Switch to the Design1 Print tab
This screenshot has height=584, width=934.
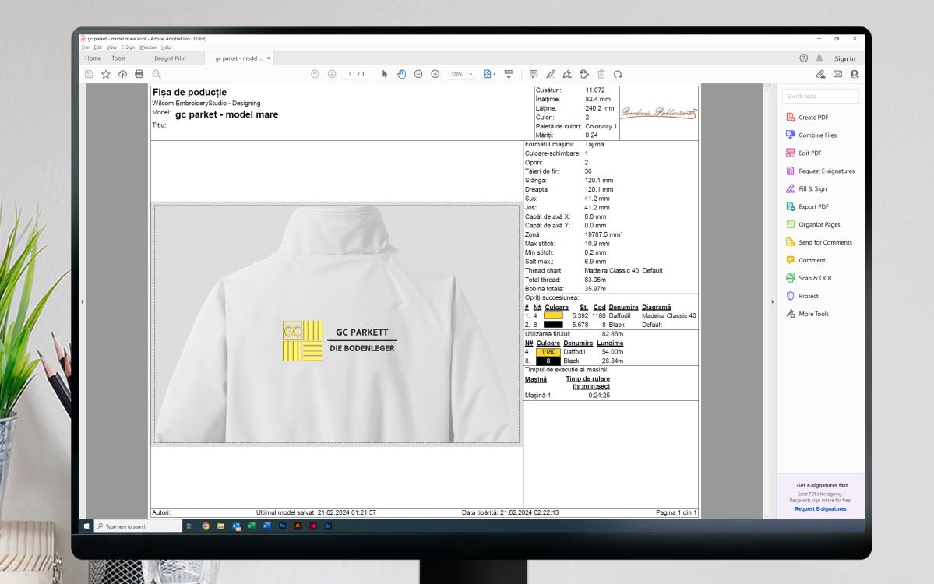(x=170, y=58)
